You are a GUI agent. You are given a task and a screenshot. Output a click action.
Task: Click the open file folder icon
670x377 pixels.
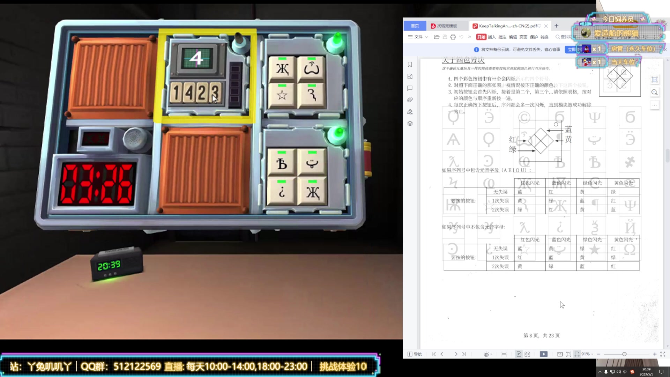pyautogui.click(x=437, y=37)
